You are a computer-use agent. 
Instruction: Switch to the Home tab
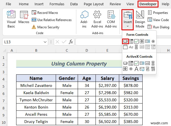(x=24, y=4)
